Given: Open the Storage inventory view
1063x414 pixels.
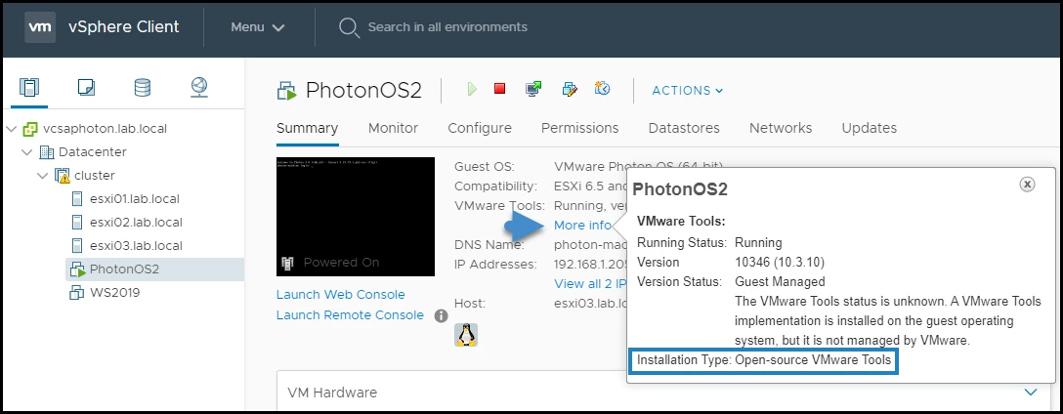Looking at the screenshot, I should 143,88.
